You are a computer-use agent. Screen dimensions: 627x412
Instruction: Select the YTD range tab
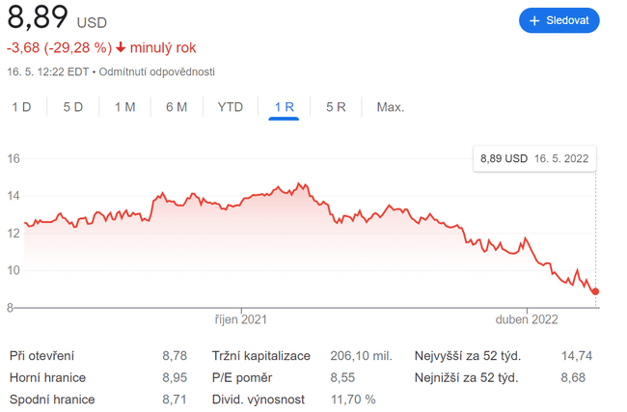[231, 107]
